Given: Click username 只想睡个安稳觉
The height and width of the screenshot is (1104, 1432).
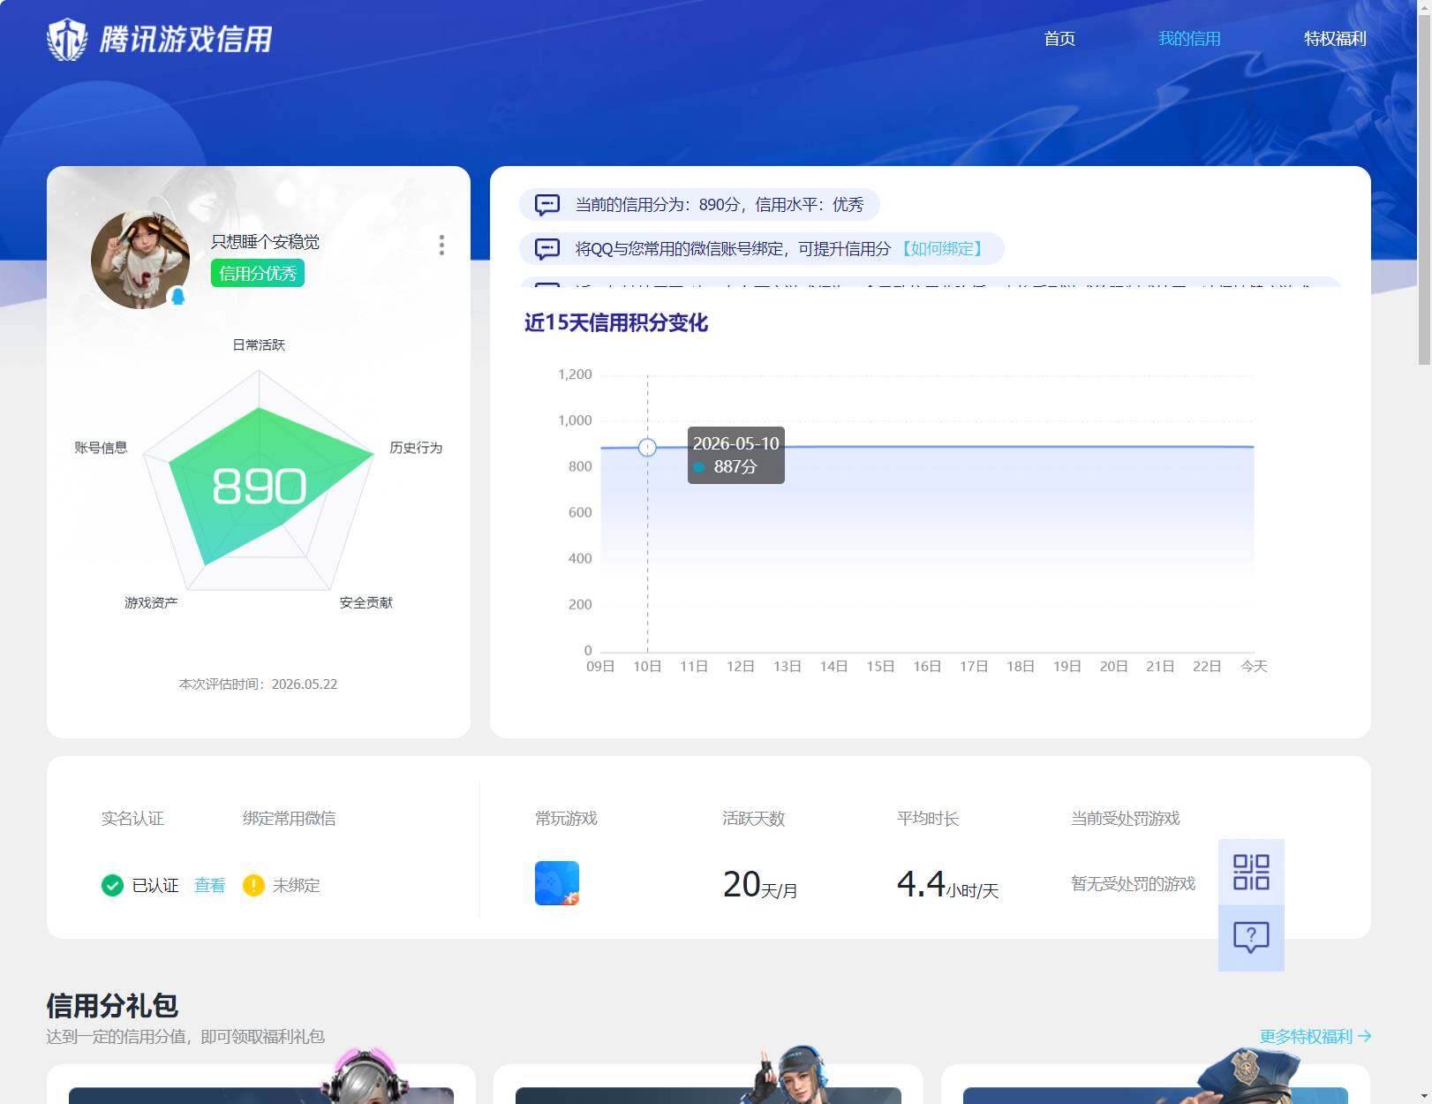Looking at the screenshot, I should pos(265,242).
